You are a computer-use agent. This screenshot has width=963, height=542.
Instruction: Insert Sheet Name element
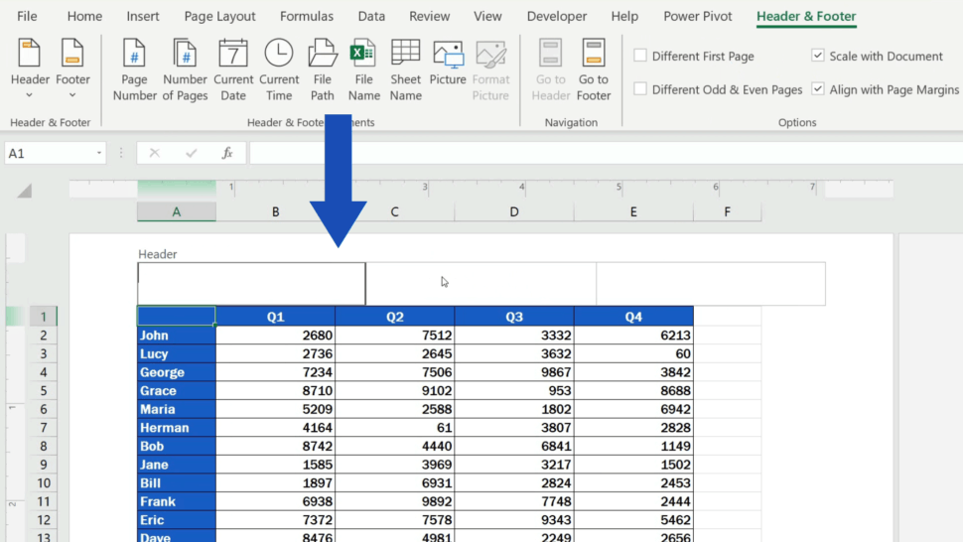coord(405,69)
